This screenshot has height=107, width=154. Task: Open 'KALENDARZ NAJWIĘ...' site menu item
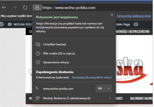pyautogui.click(x=142, y=98)
